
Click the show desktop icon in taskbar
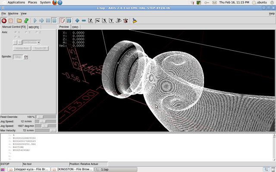point(3,169)
